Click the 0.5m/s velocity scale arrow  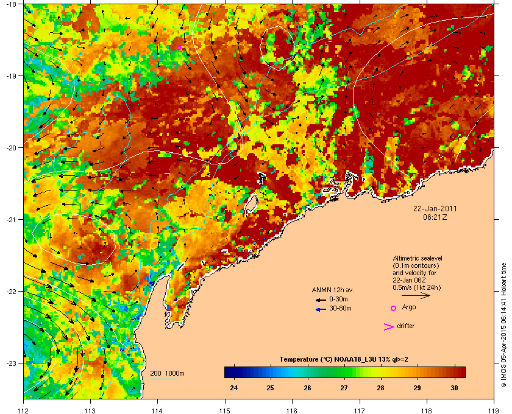(416, 295)
